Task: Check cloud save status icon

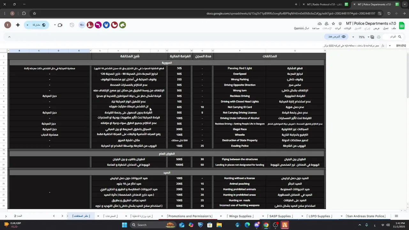Action: [x=320, y=24]
